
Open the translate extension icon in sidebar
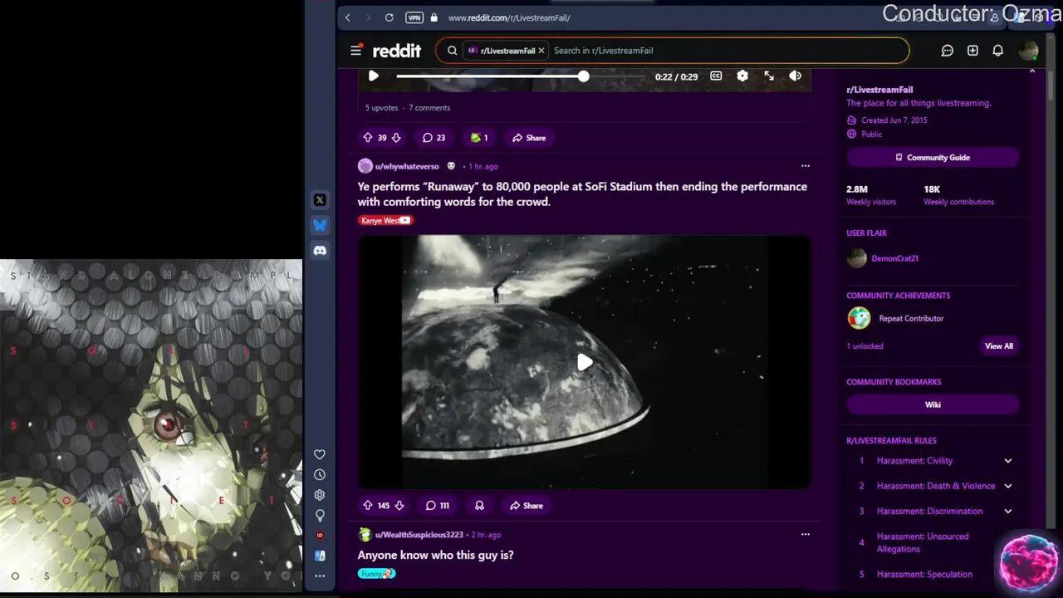[x=320, y=556]
